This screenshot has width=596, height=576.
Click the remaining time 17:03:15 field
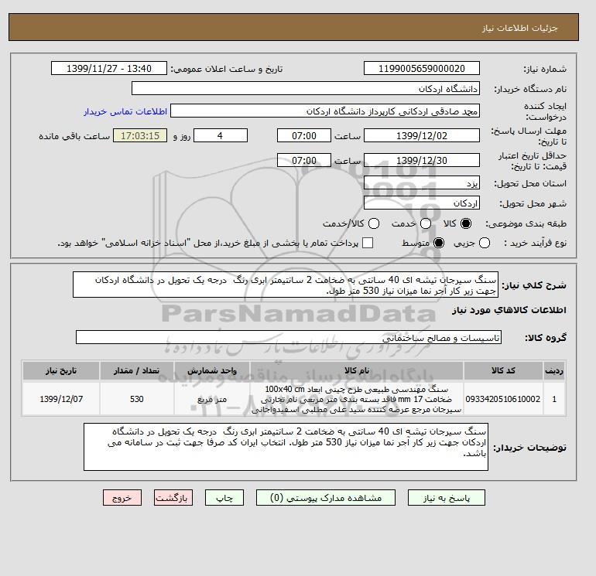tap(140, 135)
